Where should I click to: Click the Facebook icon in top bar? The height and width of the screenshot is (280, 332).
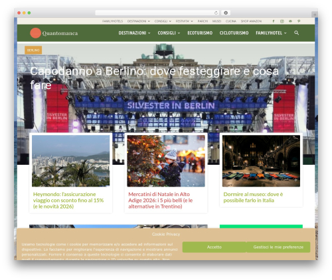pyautogui.click(x=274, y=21)
